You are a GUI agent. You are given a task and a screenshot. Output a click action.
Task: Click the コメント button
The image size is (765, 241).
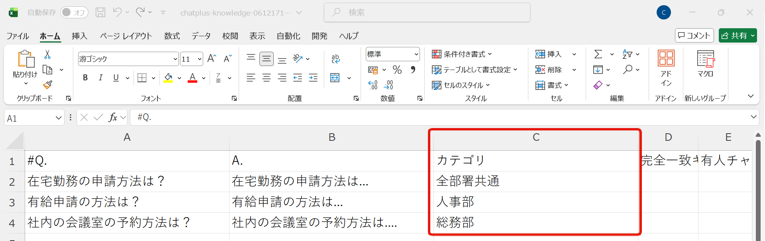[x=694, y=35]
